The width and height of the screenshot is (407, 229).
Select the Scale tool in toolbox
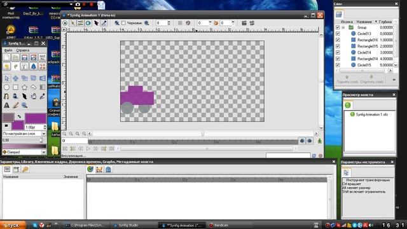[x=24, y=78]
